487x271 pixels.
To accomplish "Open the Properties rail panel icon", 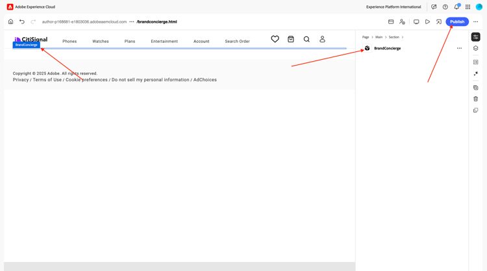I will [475, 37].
